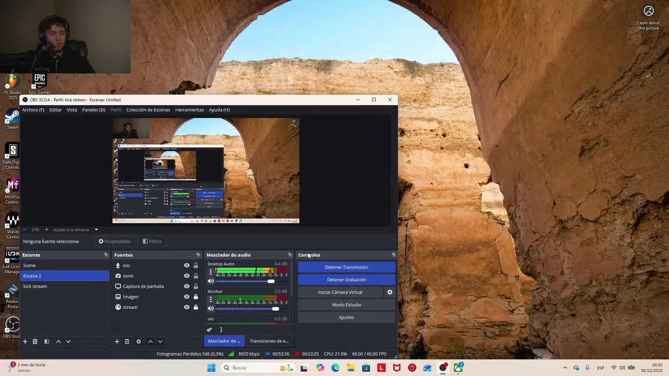Open the Windows Start menu
This screenshot has width=669, height=376.
click(211, 368)
